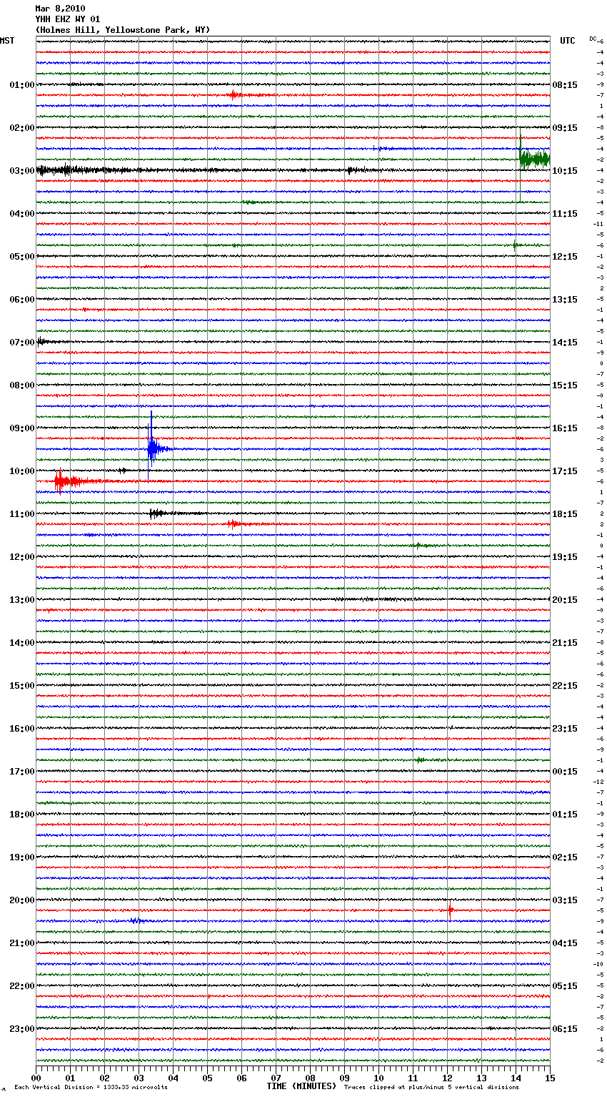
Task: Click the '23:15' UTC time label
Action: [565, 729]
